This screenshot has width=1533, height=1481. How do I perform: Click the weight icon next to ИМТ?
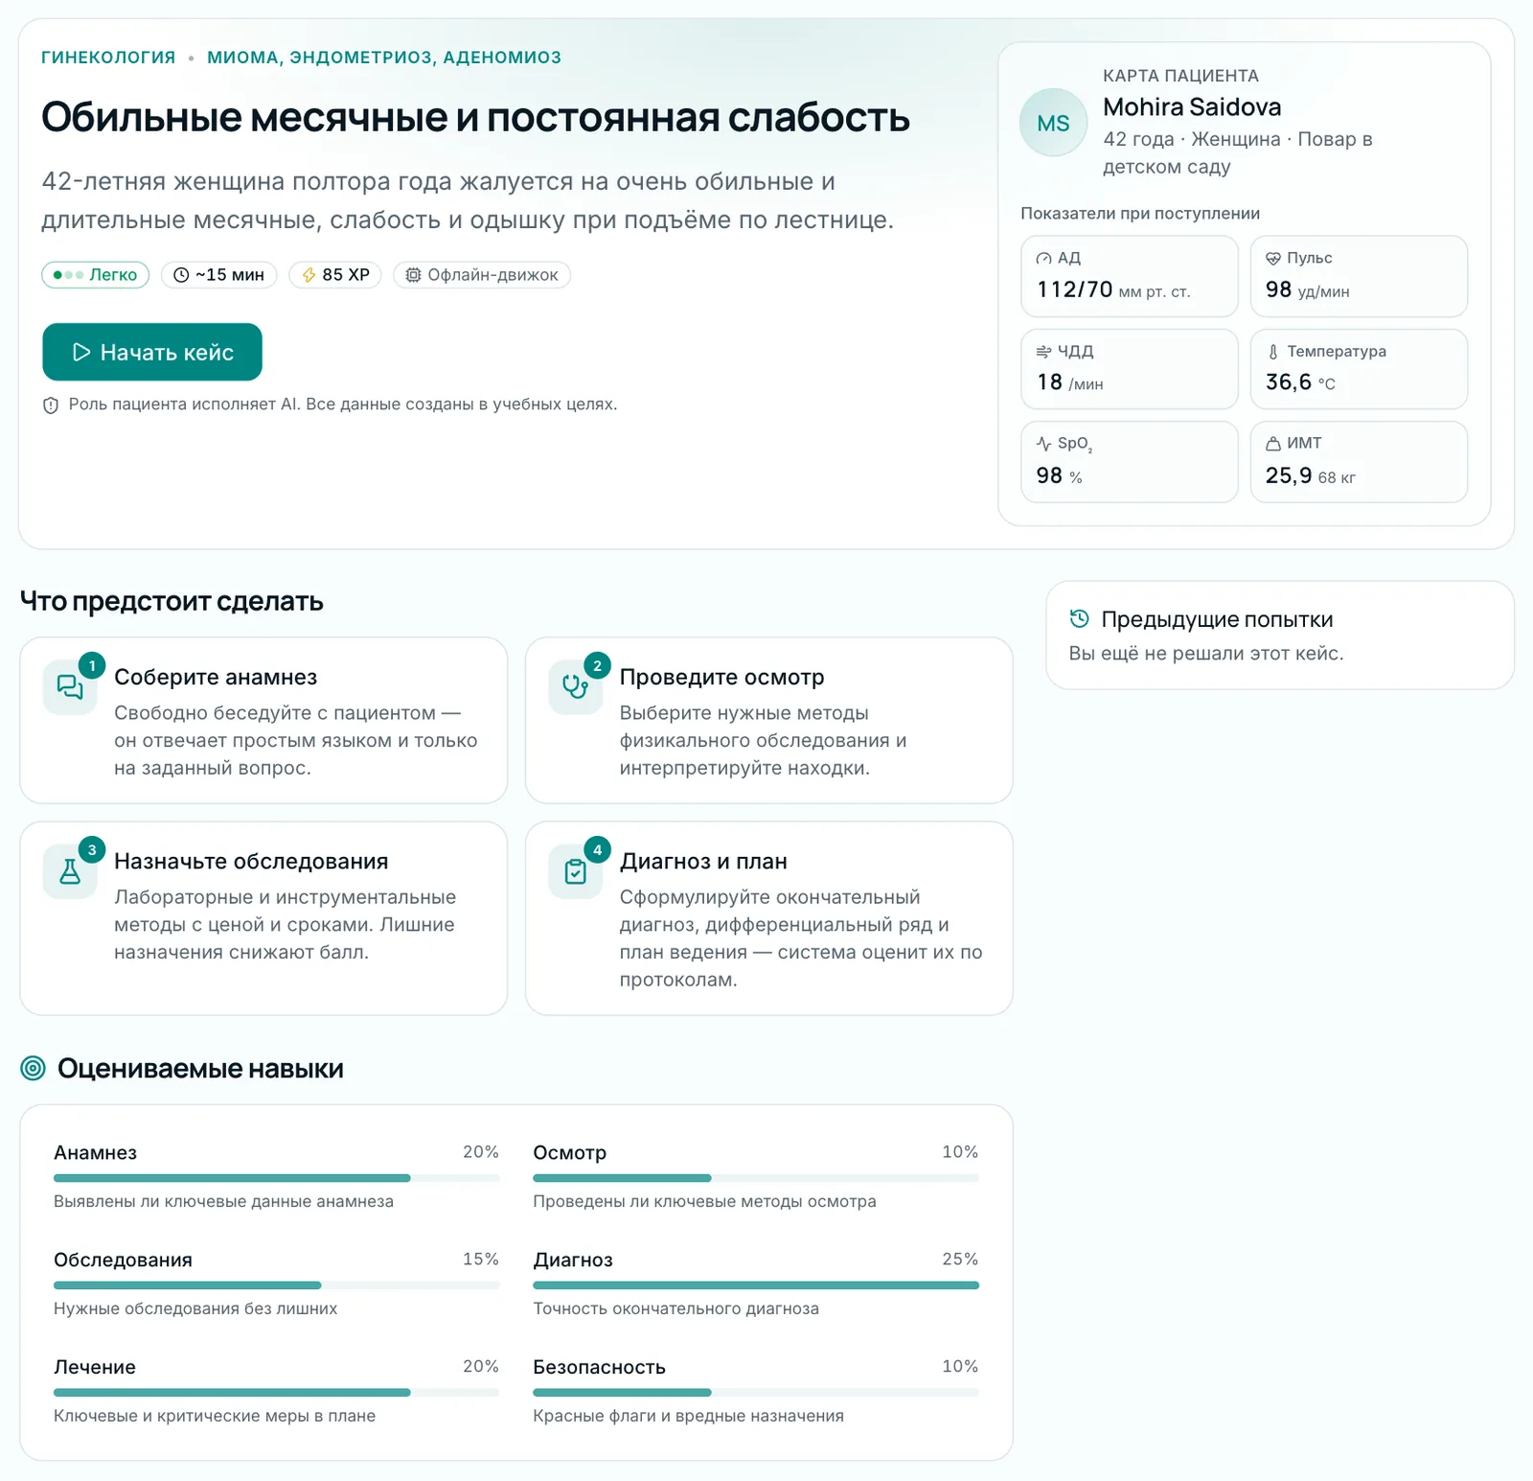[x=1273, y=444]
